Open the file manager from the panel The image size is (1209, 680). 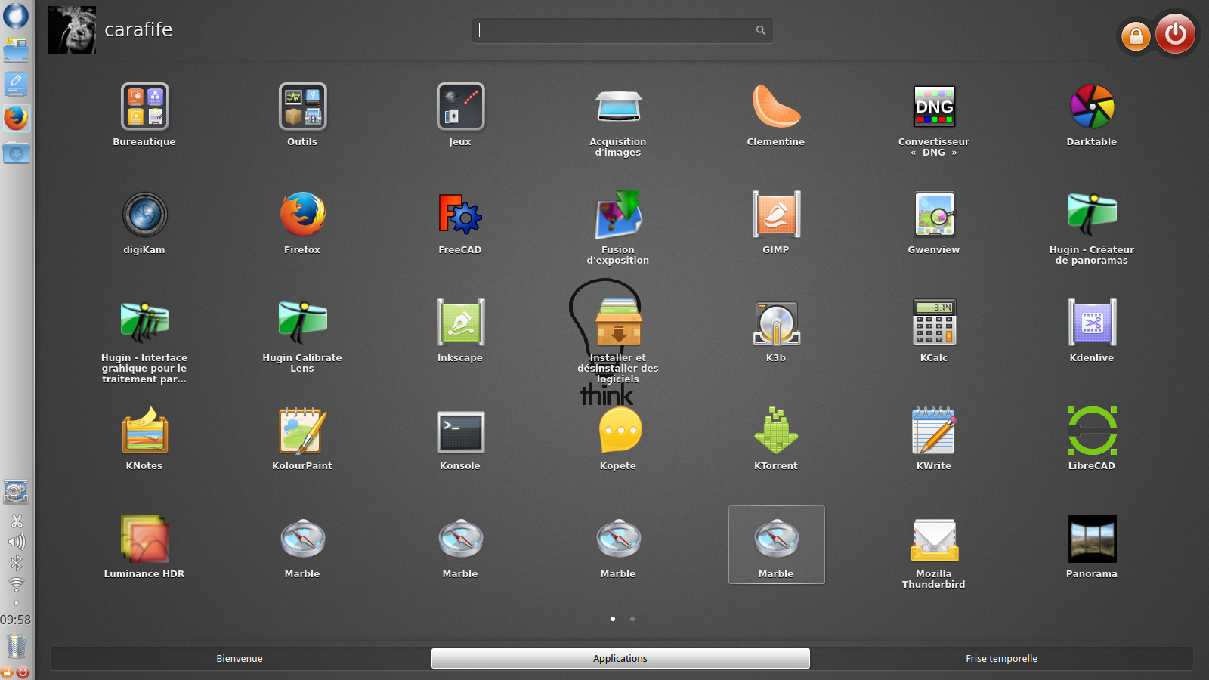pyautogui.click(x=16, y=50)
